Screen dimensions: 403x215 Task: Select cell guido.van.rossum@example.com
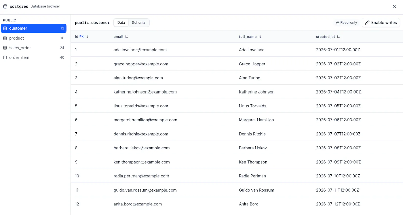pos(145,190)
